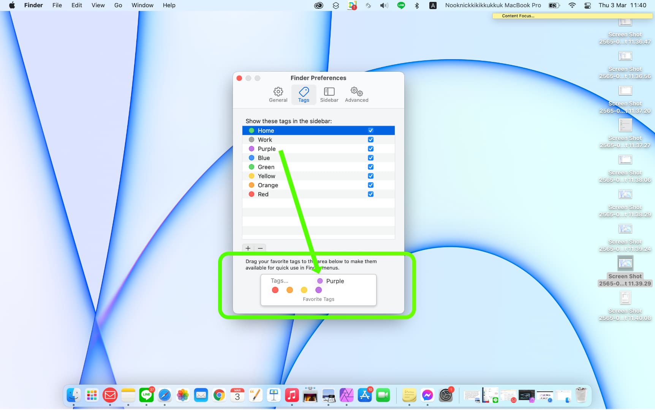Open the battery status indicator
This screenshot has width=655, height=410.
coord(554,5)
